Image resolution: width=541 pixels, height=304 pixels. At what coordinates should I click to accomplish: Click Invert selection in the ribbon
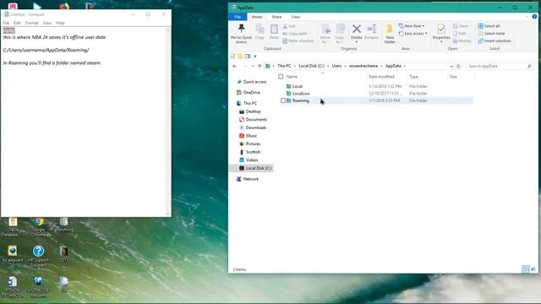tap(495, 41)
